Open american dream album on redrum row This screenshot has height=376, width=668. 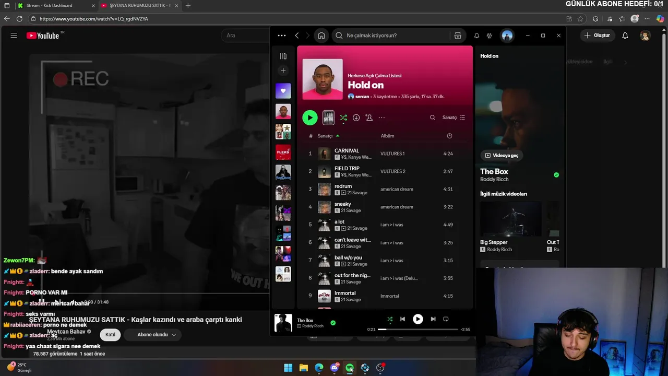pyautogui.click(x=397, y=189)
